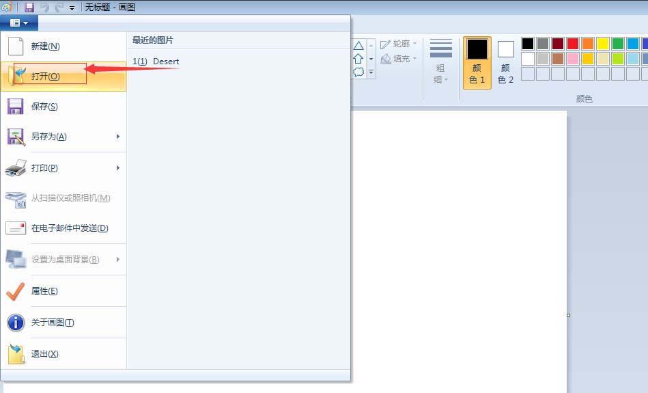Click the shapes gallery scroll-up arrow
Viewport: 648px width, 393px height.
[x=371, y=46]
